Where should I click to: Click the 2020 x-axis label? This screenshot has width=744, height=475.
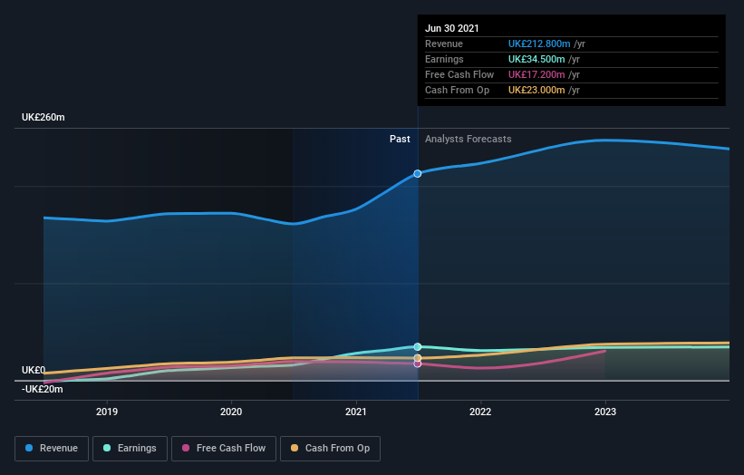click(231, 412)
